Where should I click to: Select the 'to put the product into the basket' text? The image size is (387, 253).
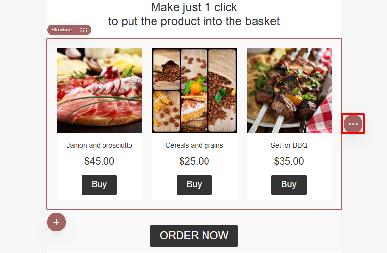[x=194, y=21]
